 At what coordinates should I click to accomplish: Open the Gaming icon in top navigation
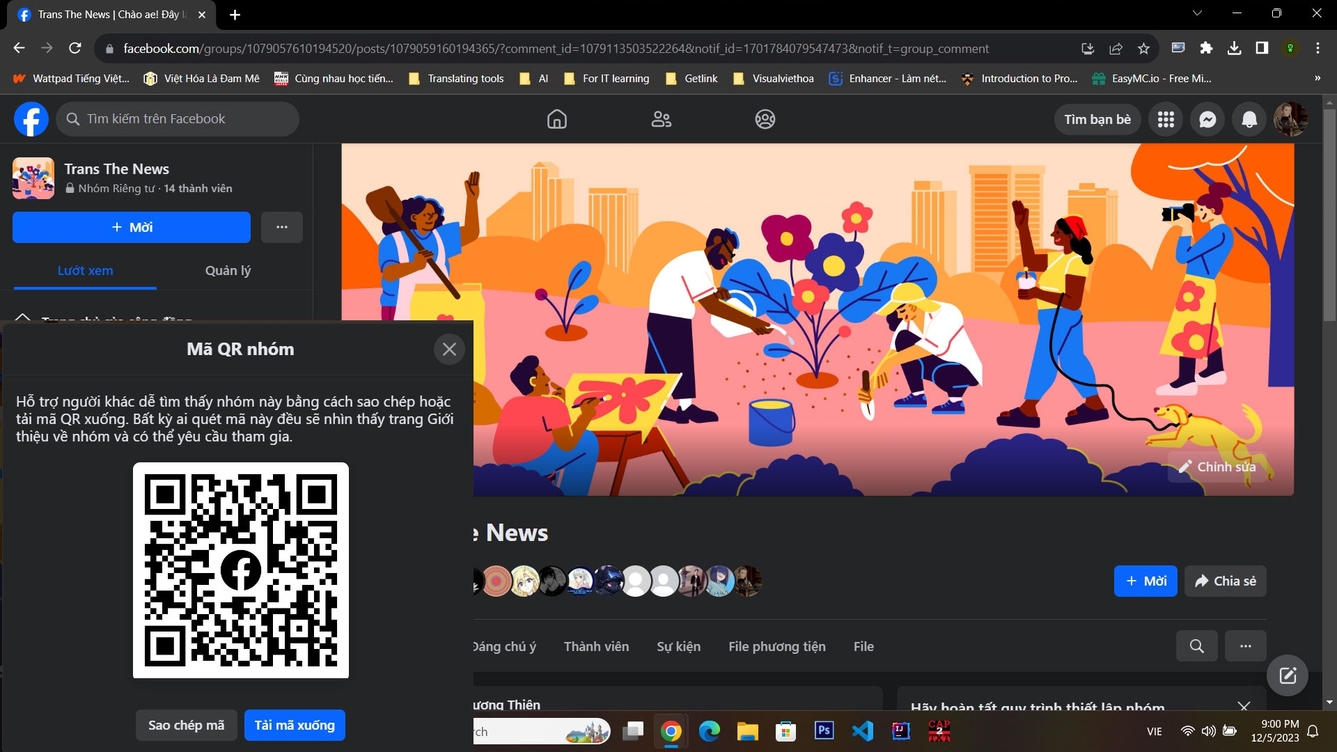click(x=765, y=119)
